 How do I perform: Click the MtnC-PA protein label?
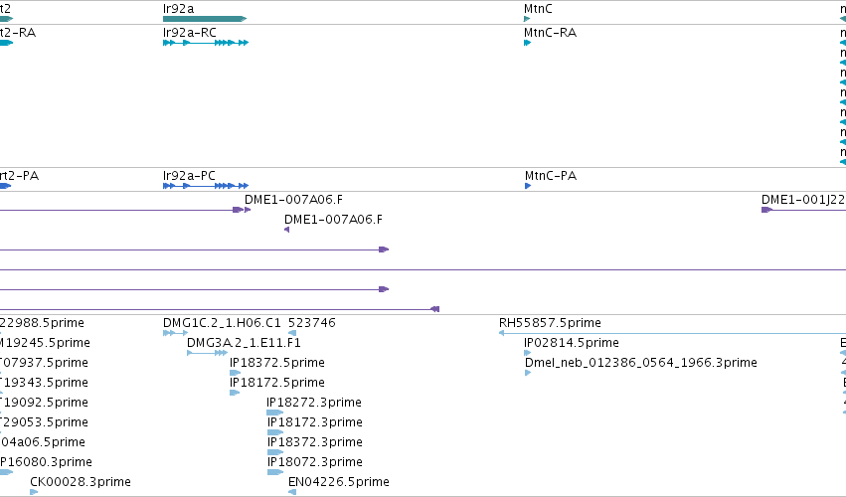[551, 175]
